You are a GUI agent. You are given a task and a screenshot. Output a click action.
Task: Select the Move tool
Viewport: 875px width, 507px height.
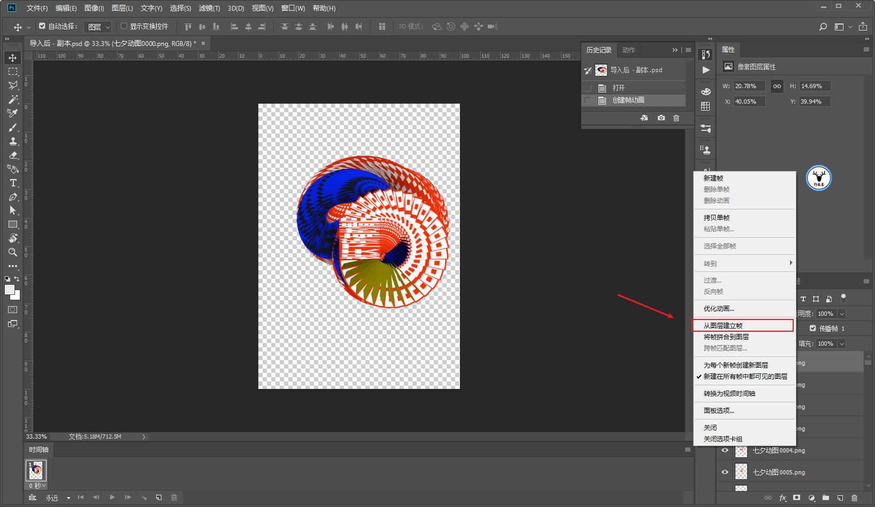pyautogui.click(x=13, y=58)
